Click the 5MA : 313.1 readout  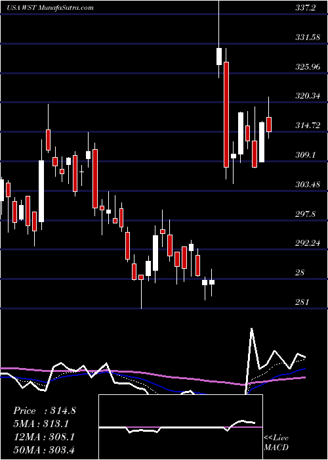coord(41,424)
